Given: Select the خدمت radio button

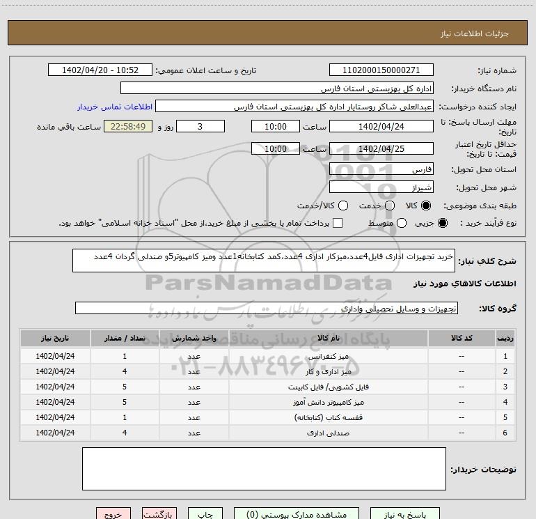Looking at the screenshot, I should point(390,206).
